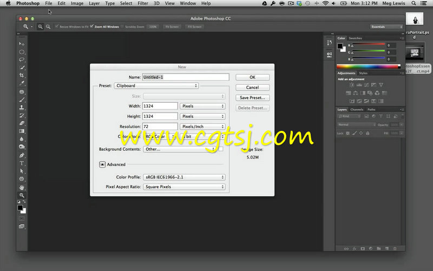Select the Elliptical Marquee tool
This screenshot has height=271, width=433.
pyautogui.click(x=22, y=52)
